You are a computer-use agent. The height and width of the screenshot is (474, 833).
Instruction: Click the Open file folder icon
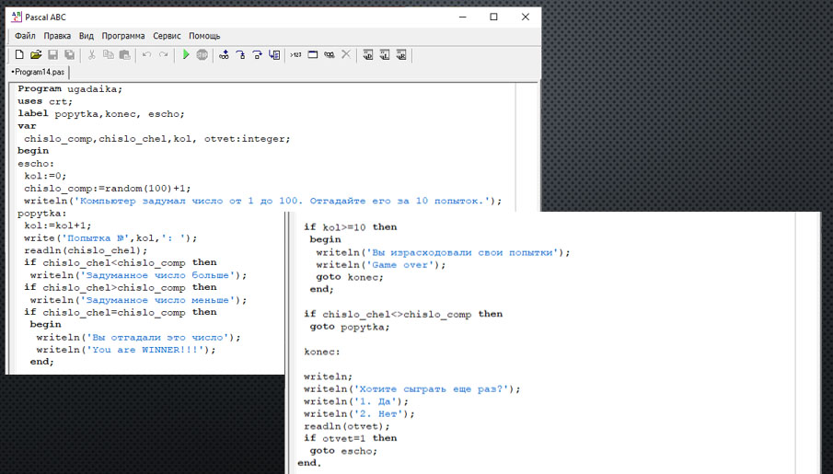point(36,55)
